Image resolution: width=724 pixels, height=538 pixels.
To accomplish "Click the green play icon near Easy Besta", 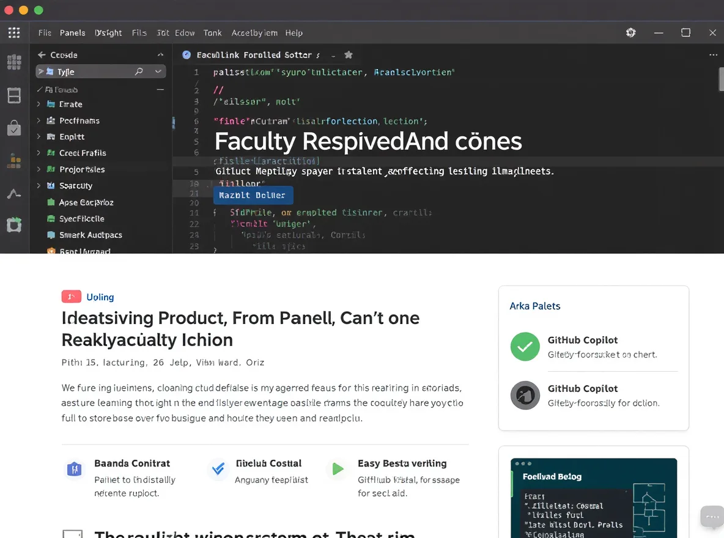I will click(x=338, y=469).
